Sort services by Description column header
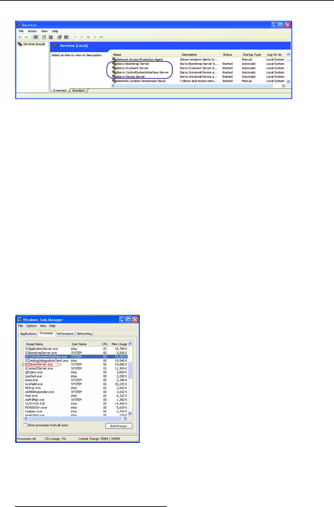The height and width of the screenshot is (507, 334). 199,55
